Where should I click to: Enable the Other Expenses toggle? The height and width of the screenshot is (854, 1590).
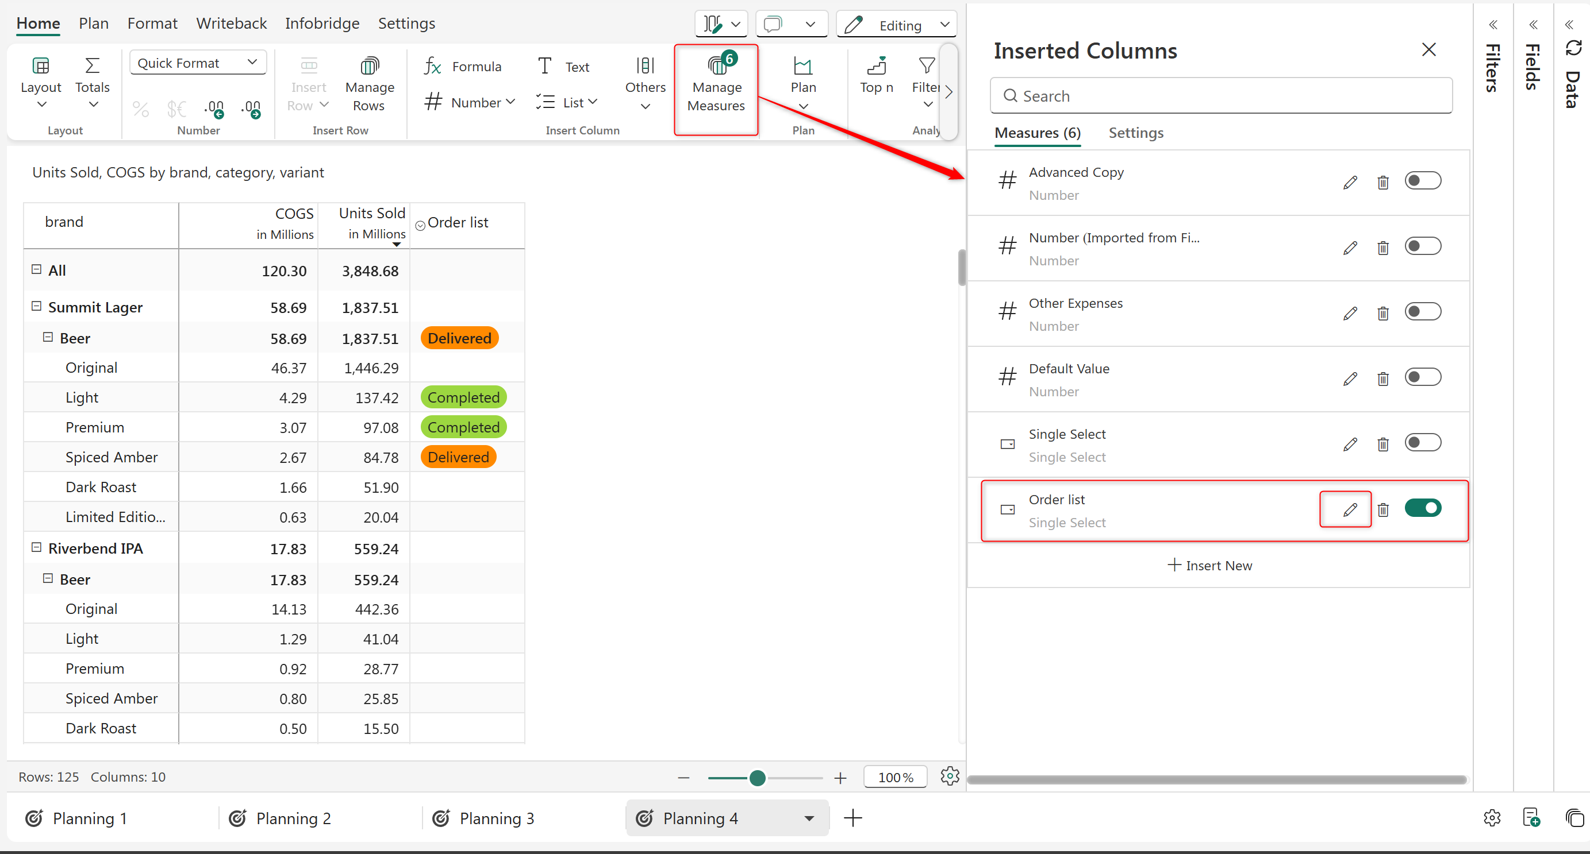coord(1422,312)
